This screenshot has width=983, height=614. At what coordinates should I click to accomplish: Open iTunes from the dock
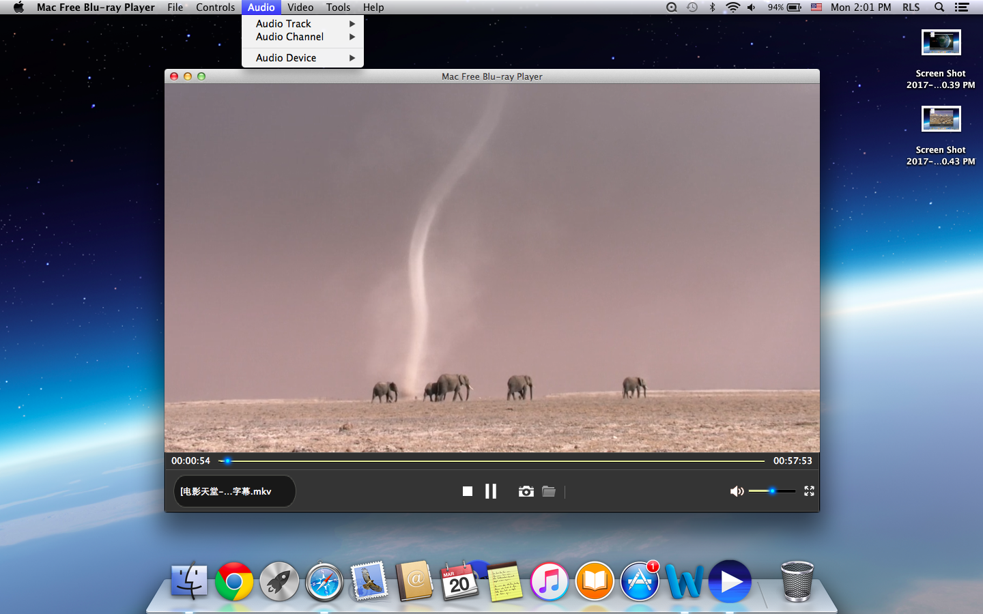pyautogui.click(x=549, y=581)
